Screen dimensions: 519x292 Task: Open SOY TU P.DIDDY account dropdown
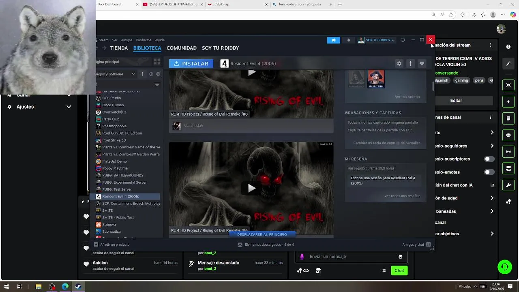[x=376, y=40]
